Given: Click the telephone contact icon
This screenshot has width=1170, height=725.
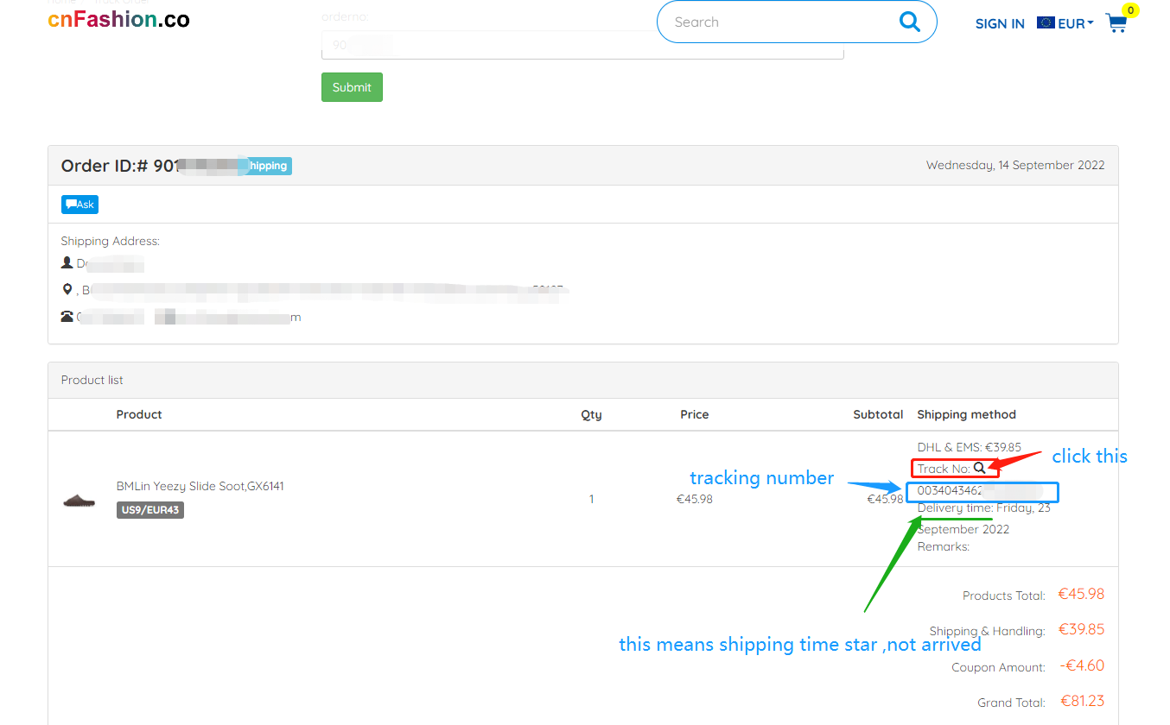Looking at the screenshot, I should point(67,316).
